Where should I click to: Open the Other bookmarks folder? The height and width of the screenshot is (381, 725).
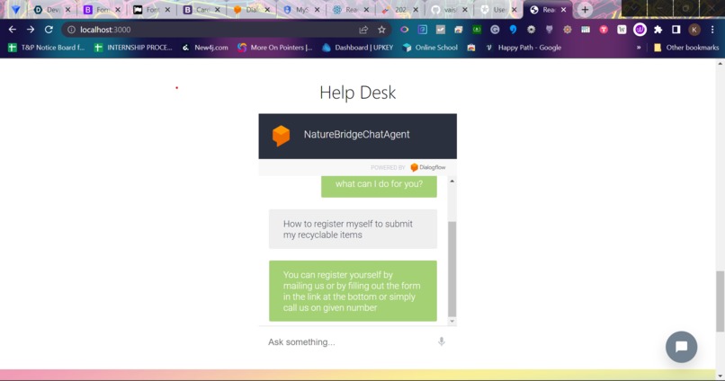[x=686, y=48]
